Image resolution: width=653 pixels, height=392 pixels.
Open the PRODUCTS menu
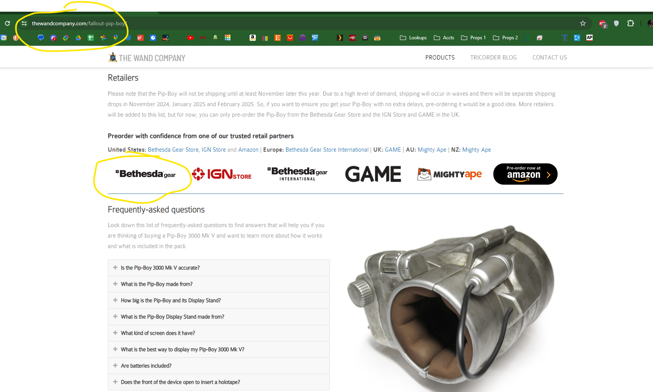click(440, 58)
